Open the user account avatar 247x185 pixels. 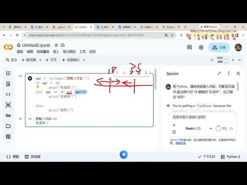[238, 47]
